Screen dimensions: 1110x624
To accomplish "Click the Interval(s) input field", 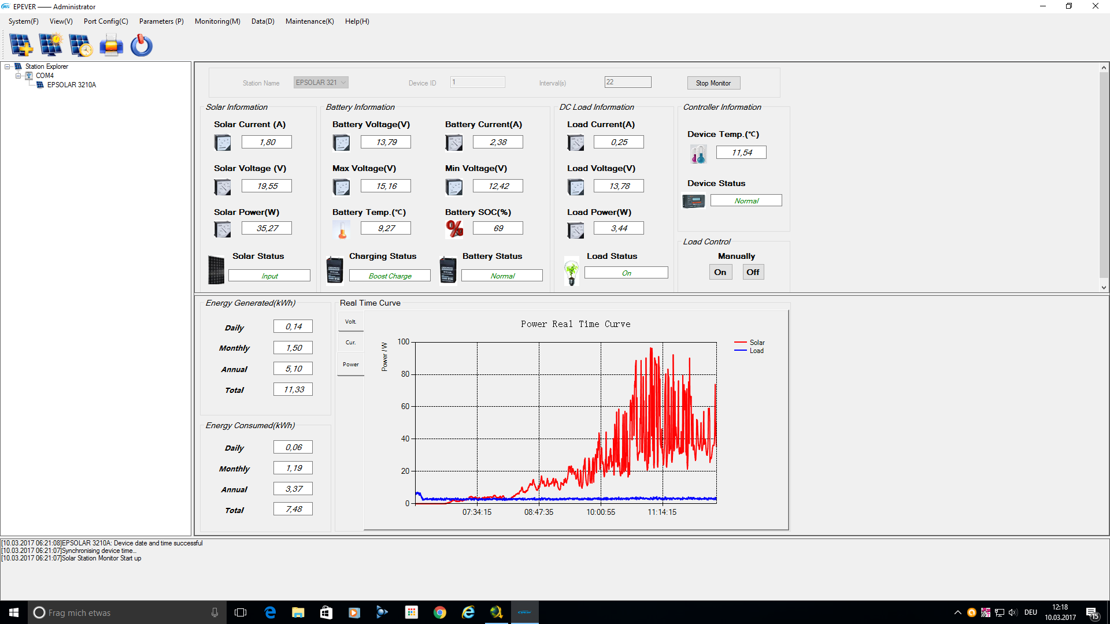I will pyautogui.click(x=627, y=82).
